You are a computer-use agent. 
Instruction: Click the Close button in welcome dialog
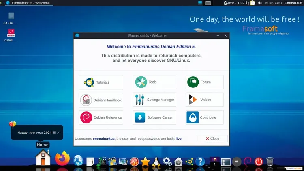(x=212, y=139)
